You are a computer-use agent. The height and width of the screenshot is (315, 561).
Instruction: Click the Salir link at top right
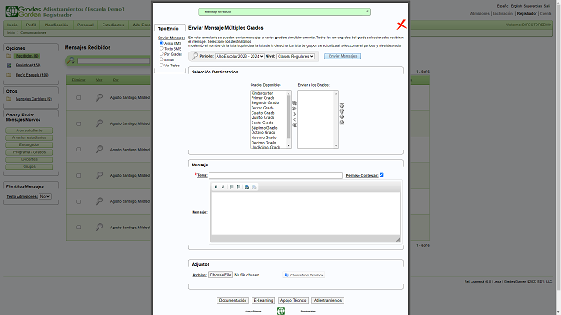click(x=547, y=6)
